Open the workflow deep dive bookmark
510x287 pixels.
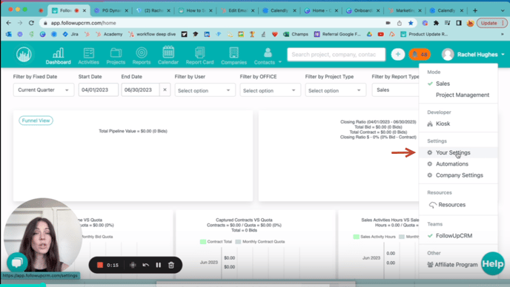pos(152,34)
